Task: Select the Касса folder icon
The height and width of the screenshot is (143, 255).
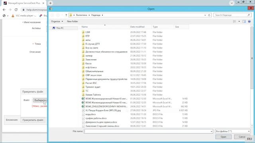Action: click(x=83, y=64)
